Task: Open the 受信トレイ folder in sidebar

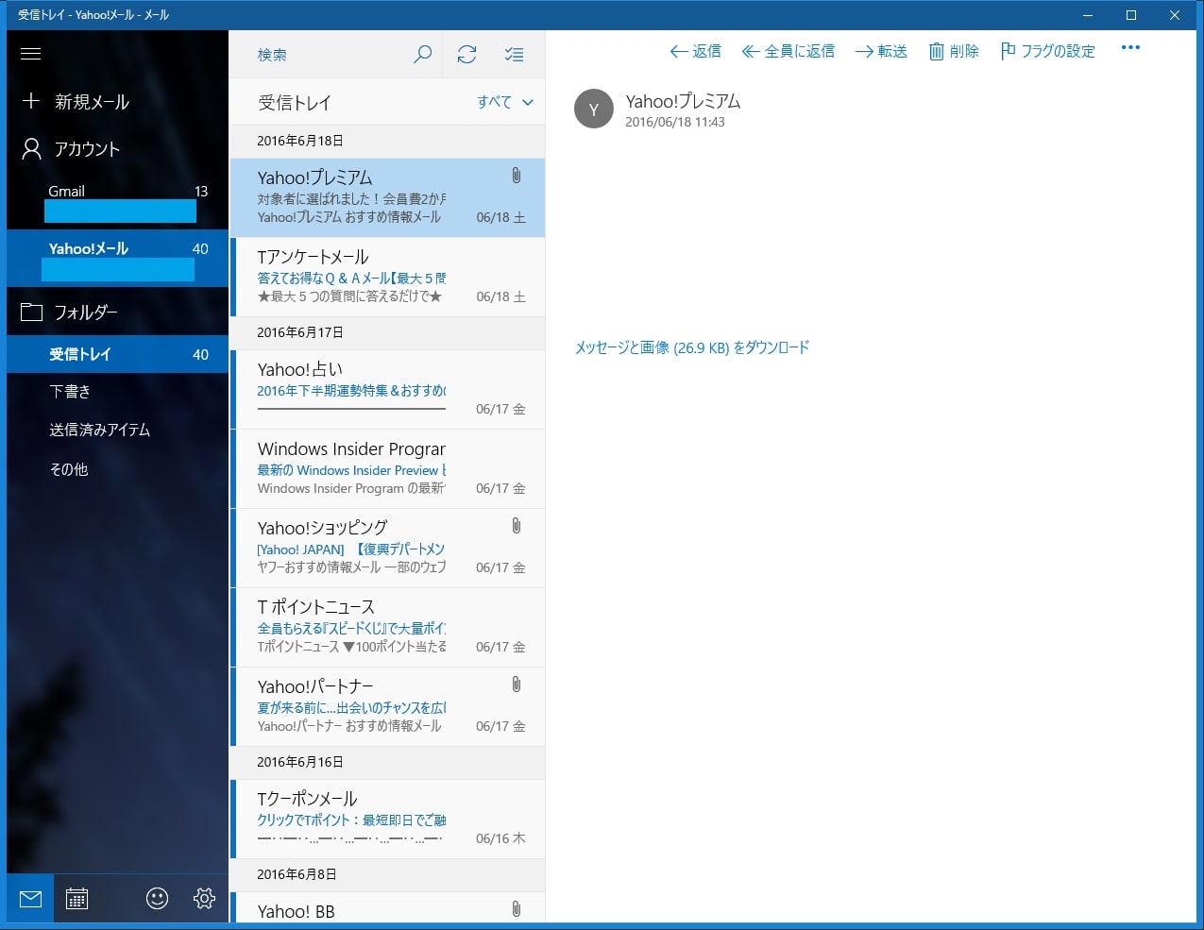Action: coord(117,354)
